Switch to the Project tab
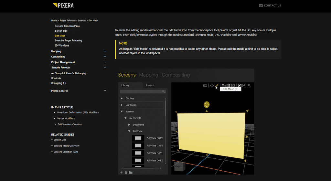The width and height of the screenshot is (331, 181). click(150, 85)
